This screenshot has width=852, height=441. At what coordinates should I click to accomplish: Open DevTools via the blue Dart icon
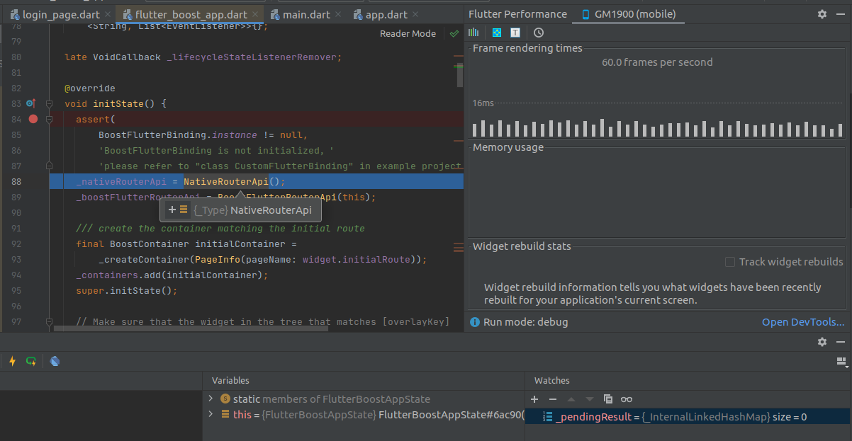click(x=55, y=361)
